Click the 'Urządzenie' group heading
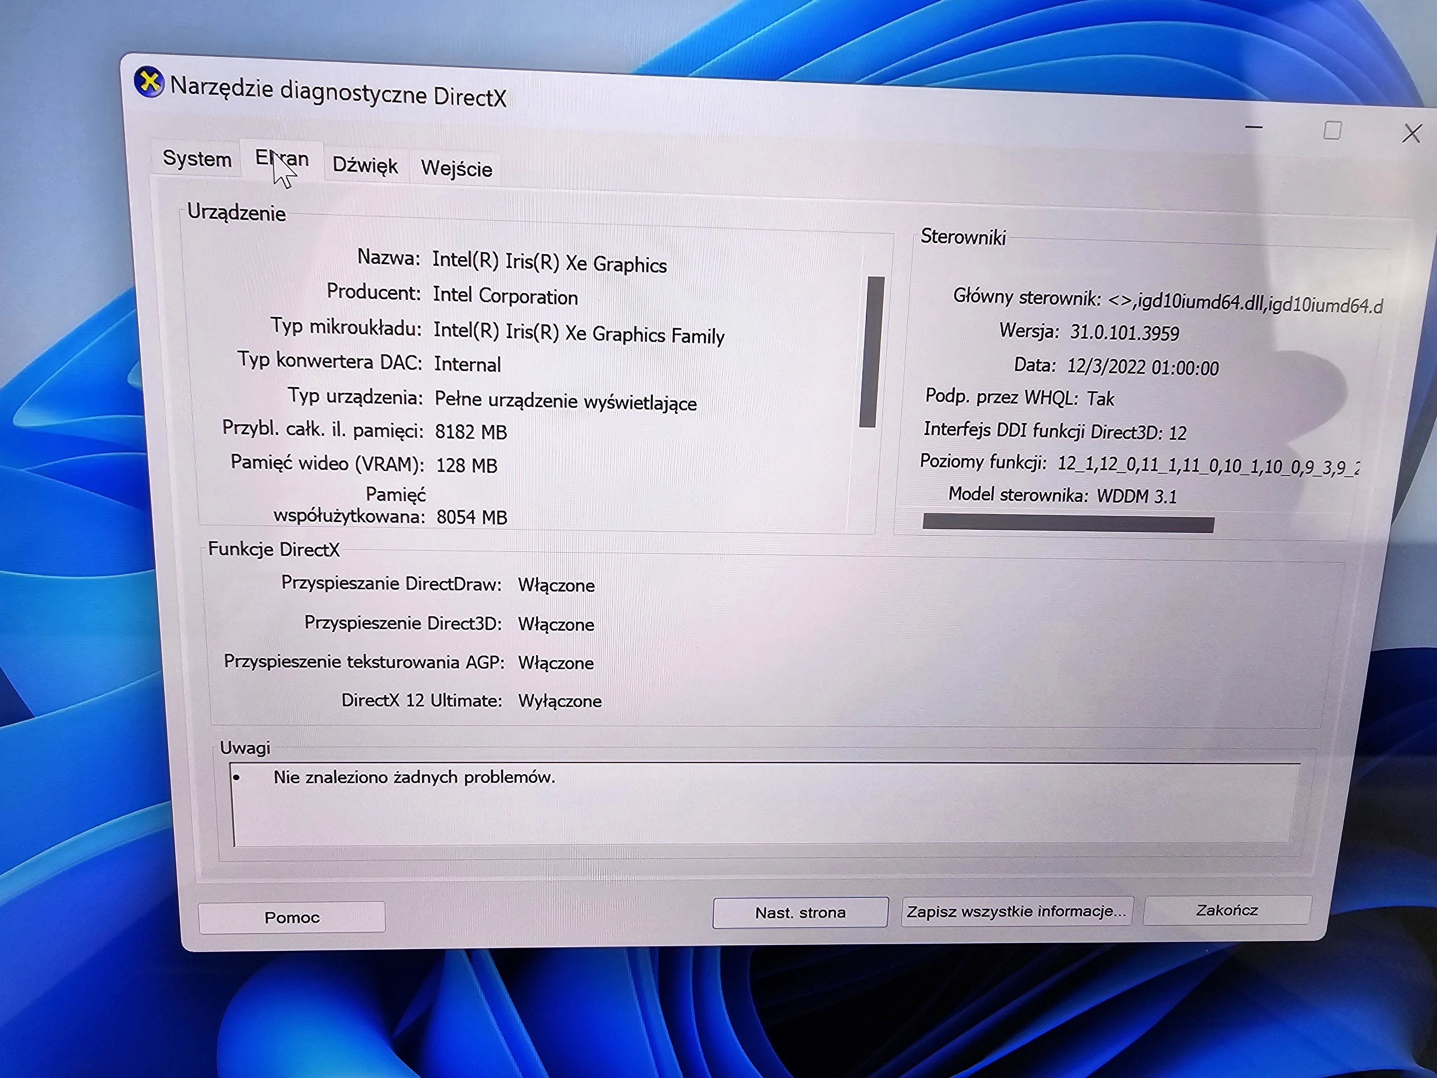 [x=236, y=212]
